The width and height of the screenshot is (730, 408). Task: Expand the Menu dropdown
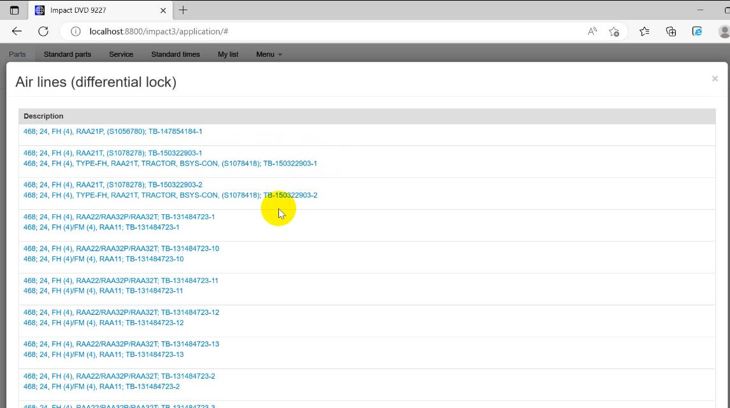(x=268, y=54)
